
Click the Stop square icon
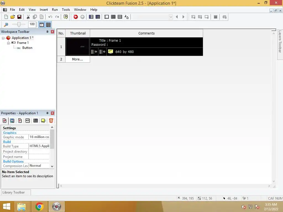(x=216, y=17)
